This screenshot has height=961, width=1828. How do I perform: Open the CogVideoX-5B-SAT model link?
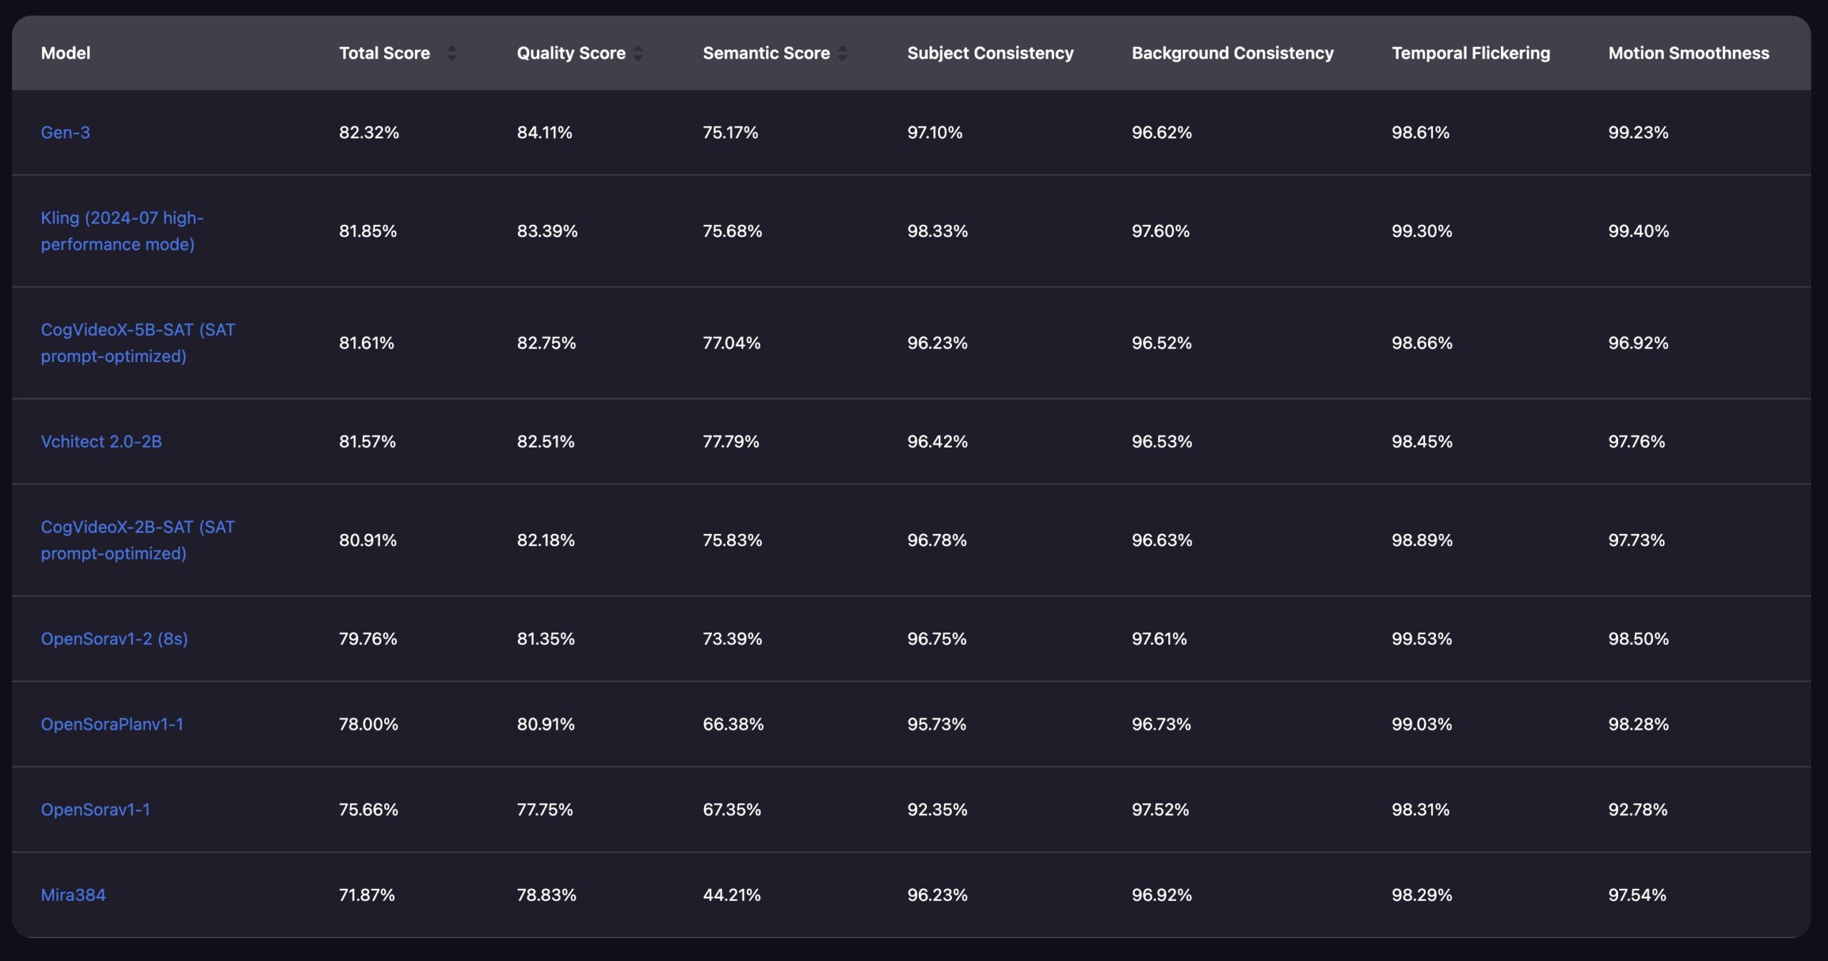138,343
